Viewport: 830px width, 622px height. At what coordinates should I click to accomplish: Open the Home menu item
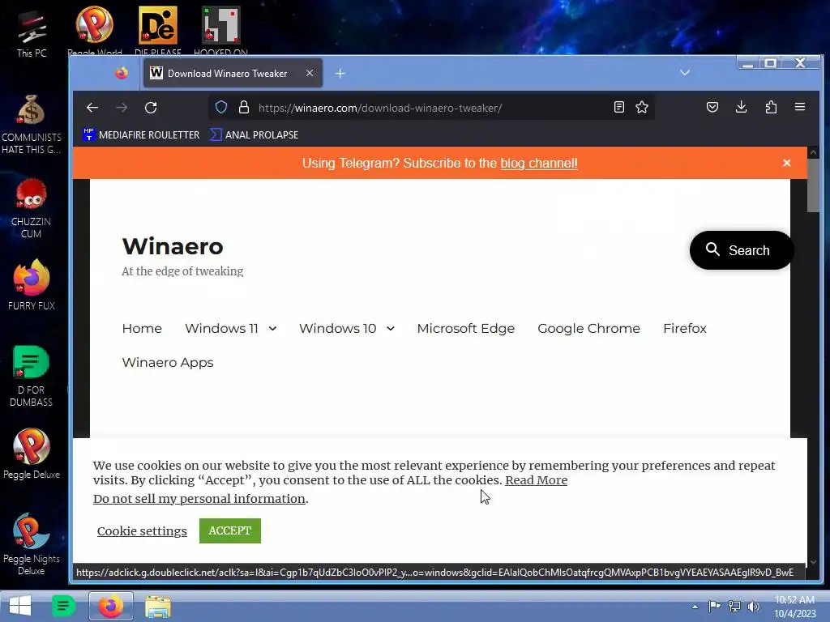click(142, 329)
